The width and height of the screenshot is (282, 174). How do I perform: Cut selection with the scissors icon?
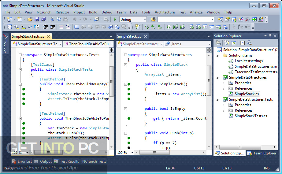52,19
